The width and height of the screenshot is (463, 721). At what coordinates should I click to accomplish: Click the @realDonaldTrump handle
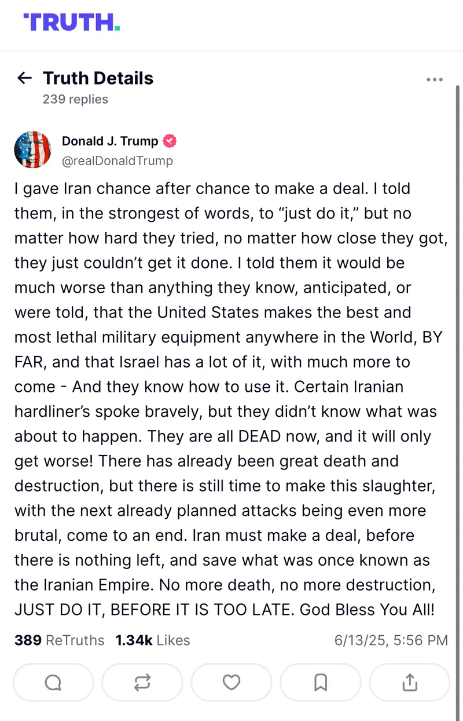[117, 161]
